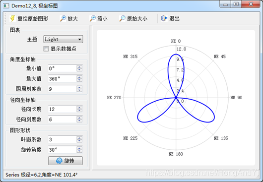Screen dimensions: 263x182
Task: Increase 最大值 with up arrow
Action: [x=79, y=77]
